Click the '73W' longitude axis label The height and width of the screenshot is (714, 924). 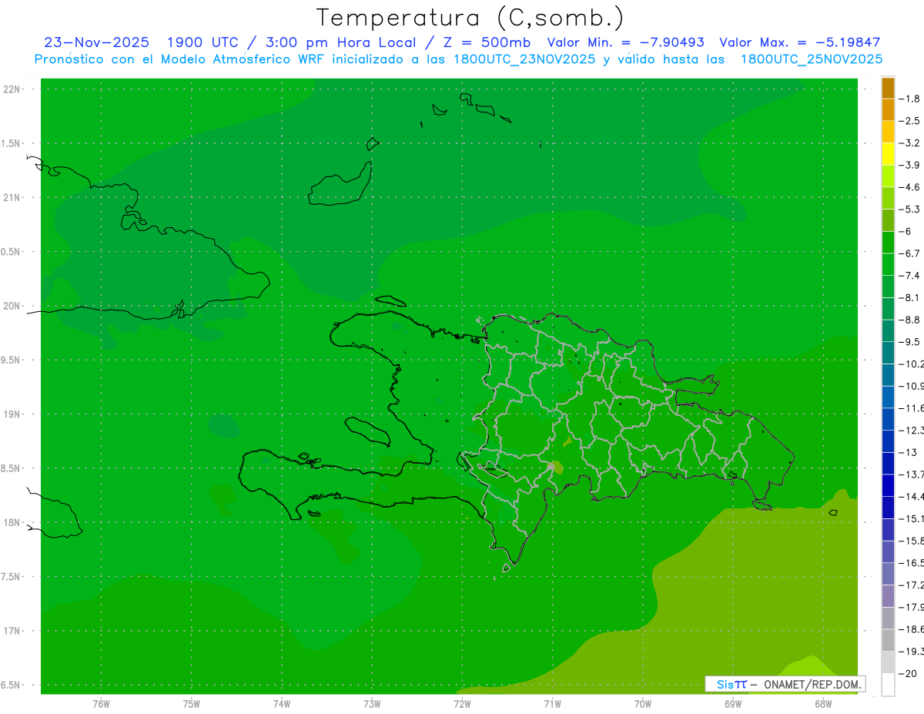372,703
